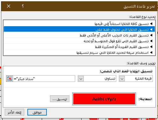
Task: Select rule type استخدام صيغة لتحديد الخلايا
Action: (x=79, y=52)
